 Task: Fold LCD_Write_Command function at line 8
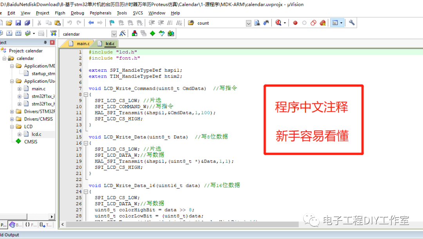(86, 95)
